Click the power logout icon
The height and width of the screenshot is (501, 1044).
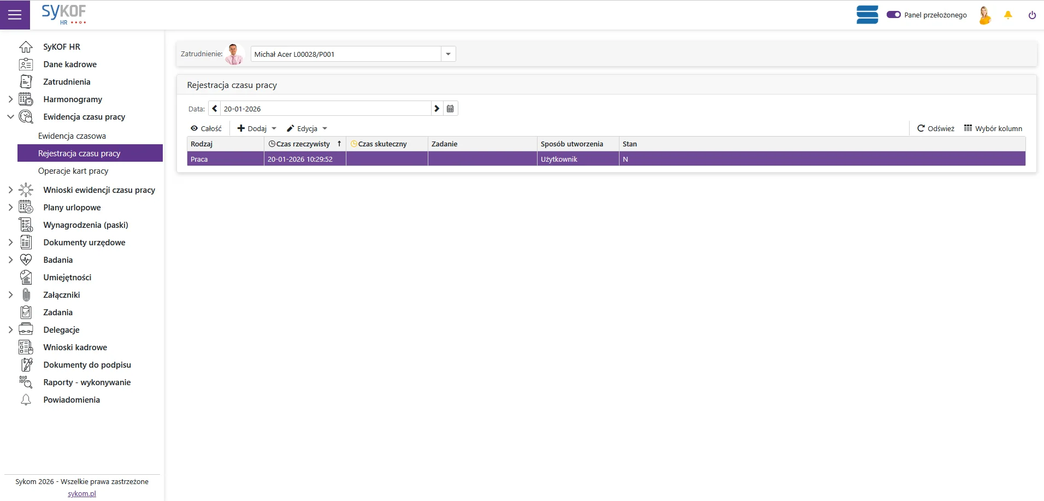1031,15
